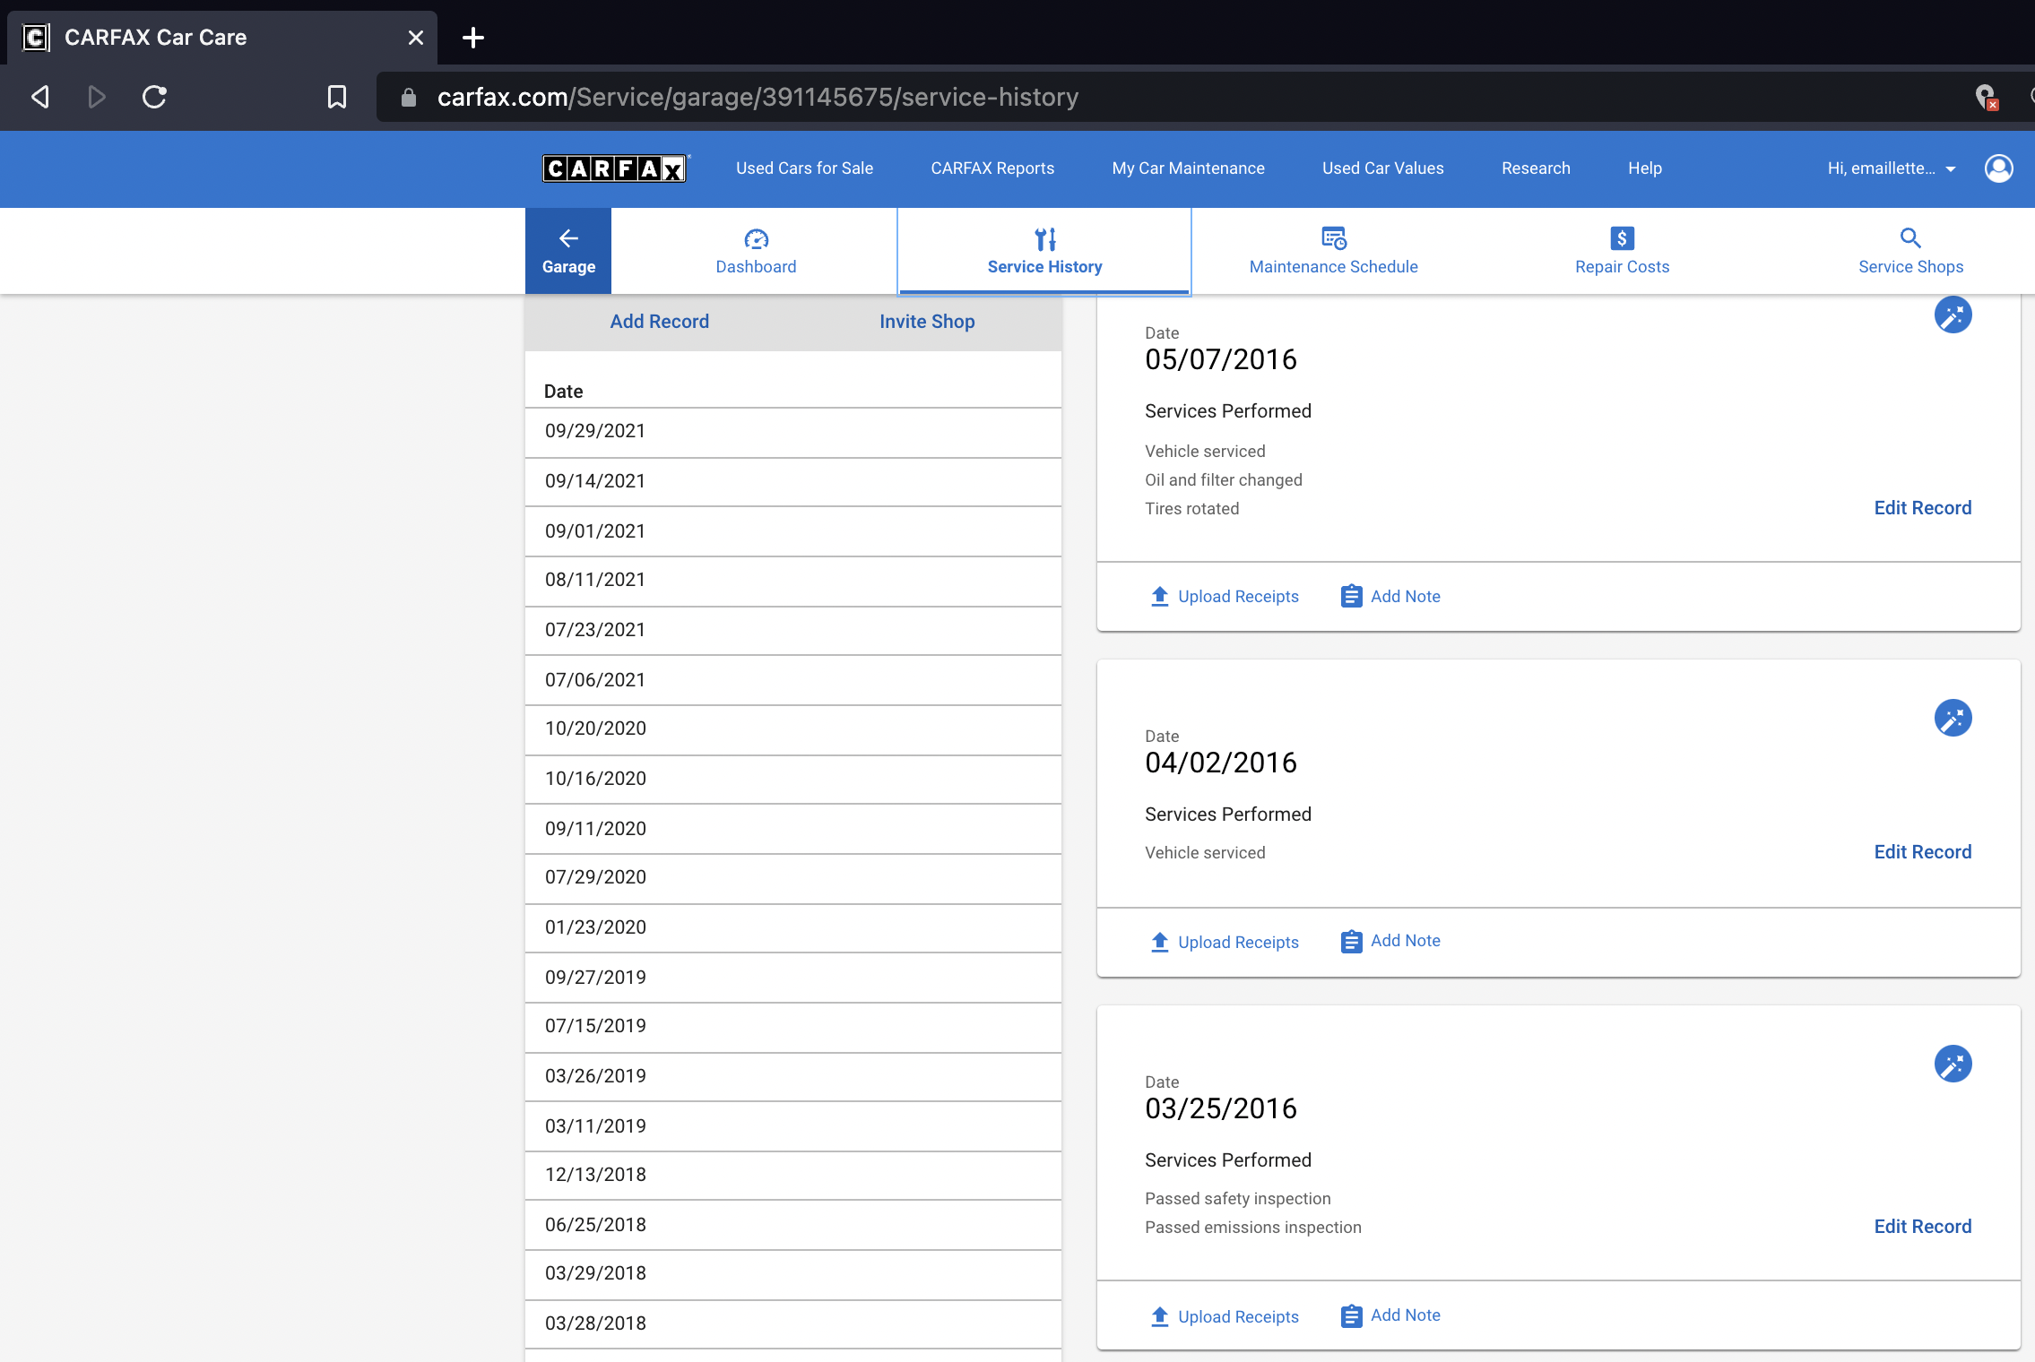
Task: Open My Car Maintenance menu
Action: [x=1188, y=168]
